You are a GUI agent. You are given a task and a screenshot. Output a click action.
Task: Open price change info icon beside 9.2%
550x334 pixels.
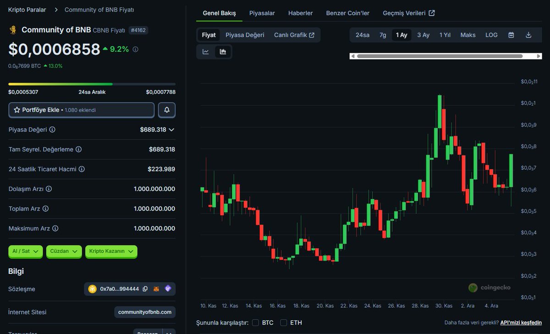pos(135,49)
